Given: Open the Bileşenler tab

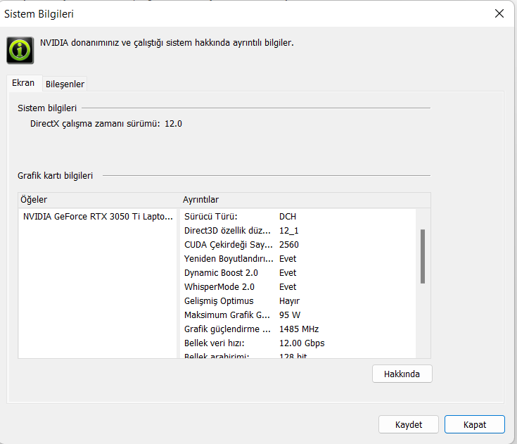Looking at the screenshot, I should click(x=65, y=84).
